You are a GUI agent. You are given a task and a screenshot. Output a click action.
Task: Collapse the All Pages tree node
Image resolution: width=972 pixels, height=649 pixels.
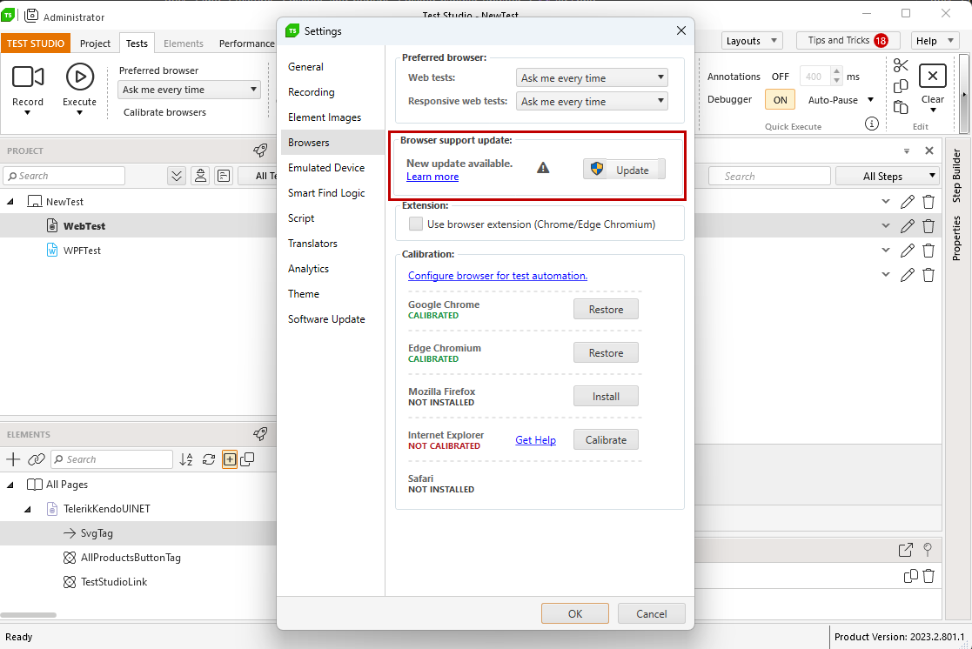point(10,485)
